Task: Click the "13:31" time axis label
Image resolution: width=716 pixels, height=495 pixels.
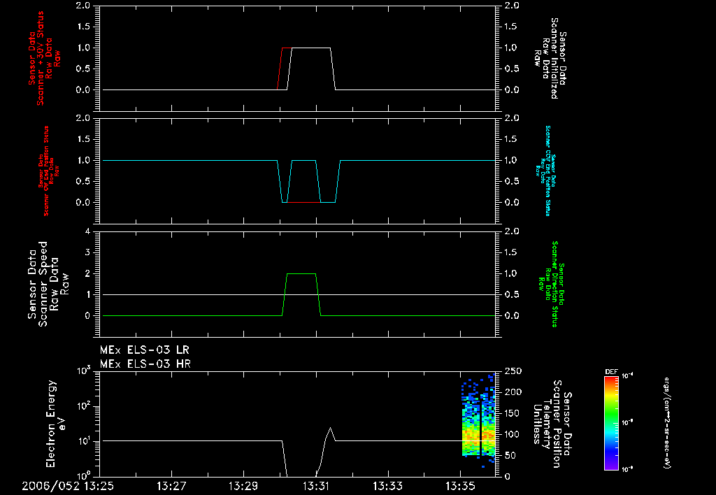Action: [315, 487]
